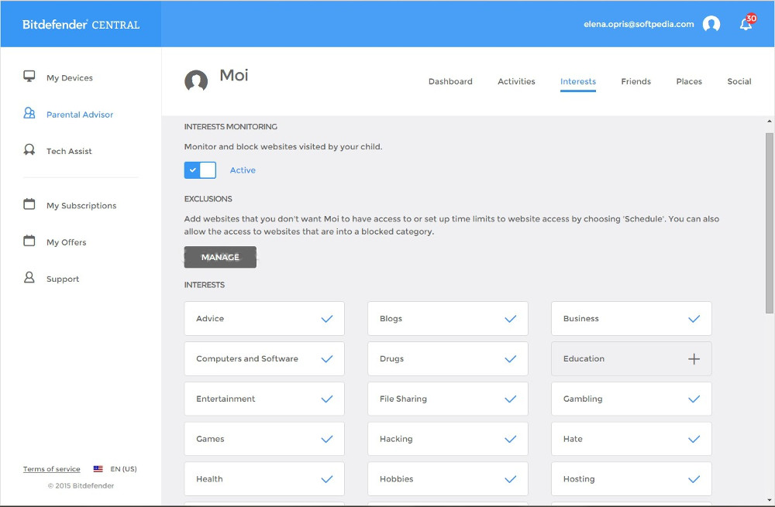Click Moi's profile picture
775x507 pixels.
coord(196,81)
